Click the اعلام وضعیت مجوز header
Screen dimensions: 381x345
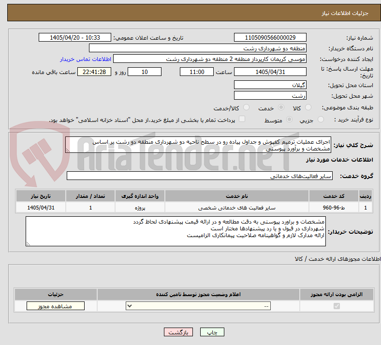pos(198,294)
